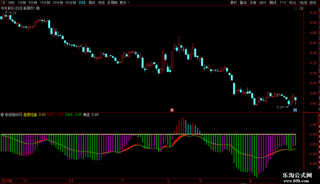Click the panel layout icon at top-left
This screenshot has width=320, height=184.
pyautogui.click(x=3, y=3)
